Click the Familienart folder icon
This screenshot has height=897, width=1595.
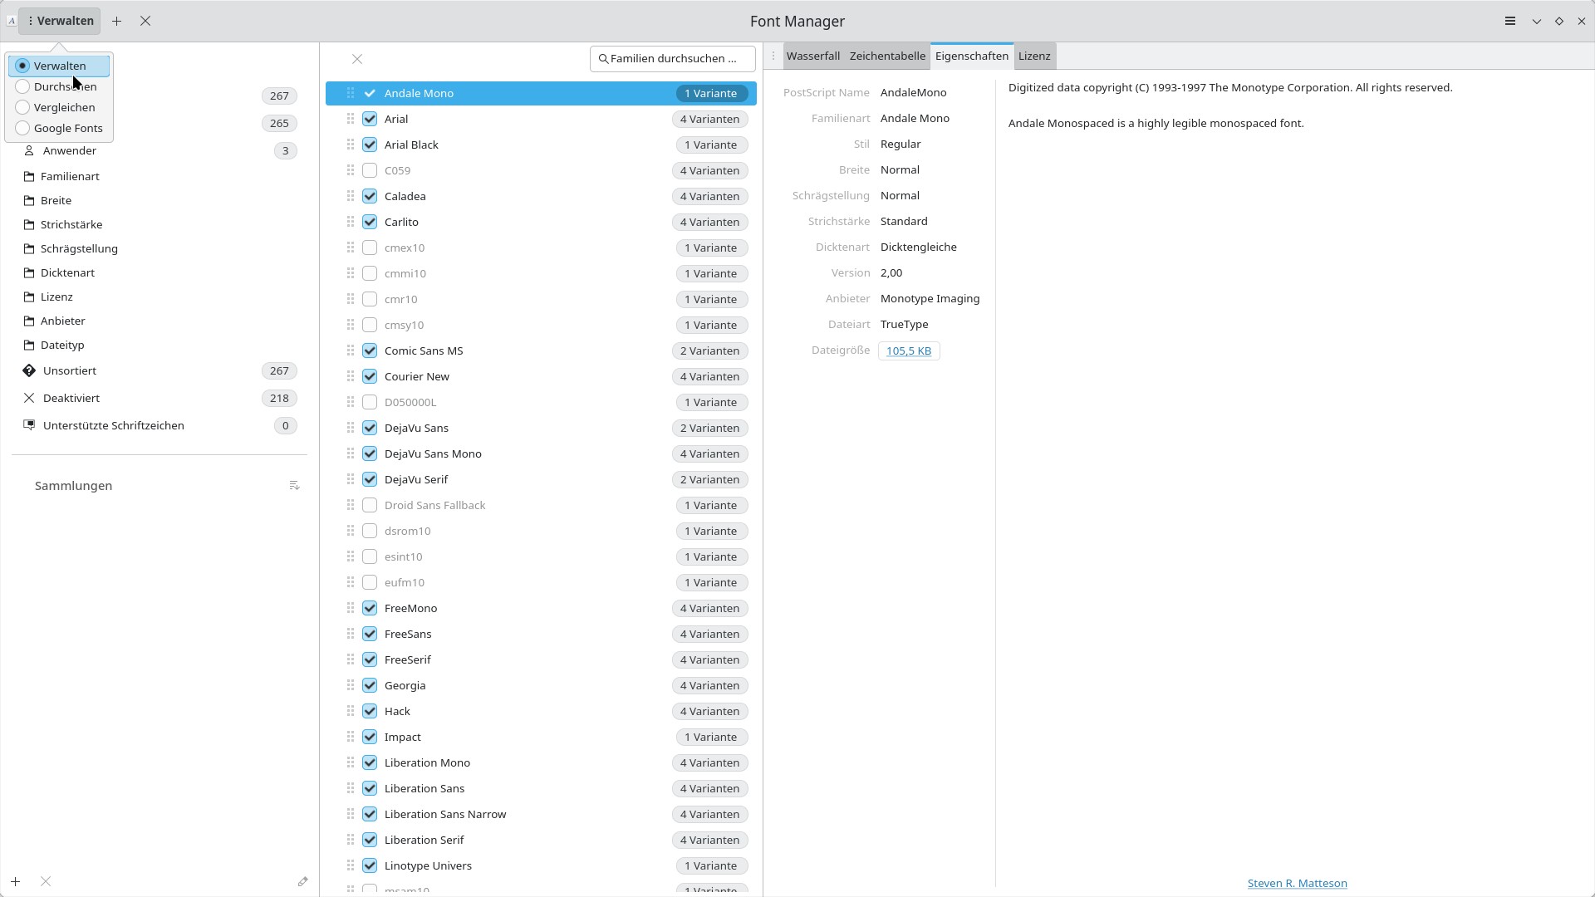[x=29, y=177]
